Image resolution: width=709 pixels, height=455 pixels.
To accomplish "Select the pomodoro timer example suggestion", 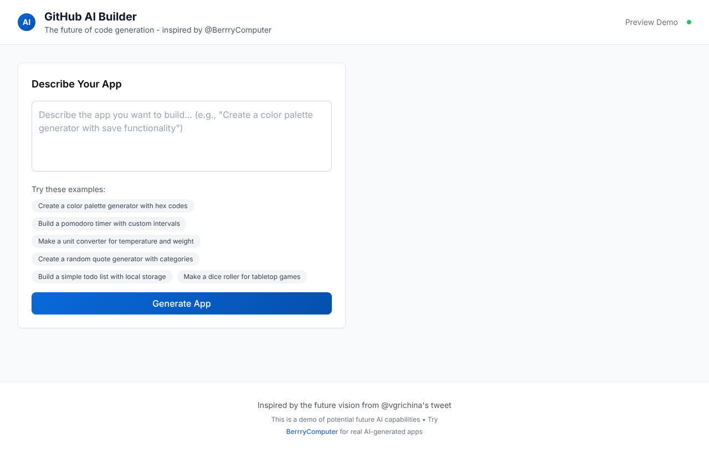I will 109,224.
